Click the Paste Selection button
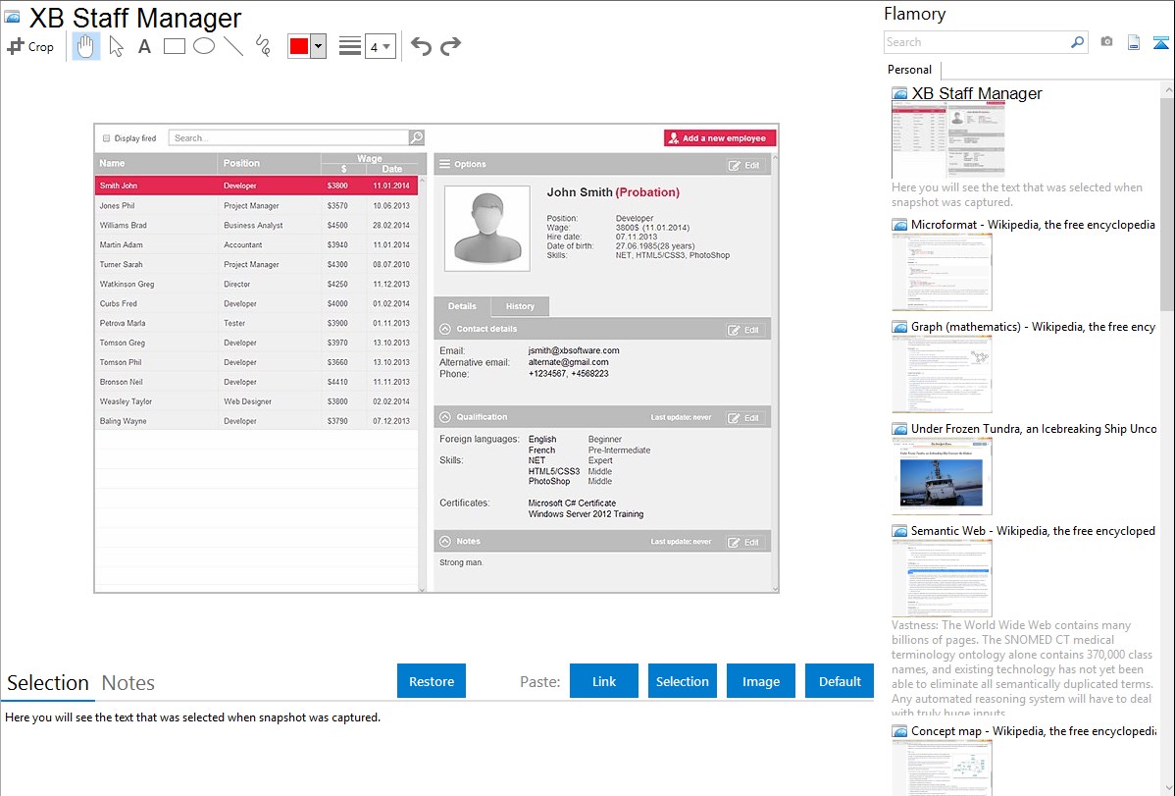The width and height of the screenshot is (1175, 796). pyautogui.click(x=682, y=681)
